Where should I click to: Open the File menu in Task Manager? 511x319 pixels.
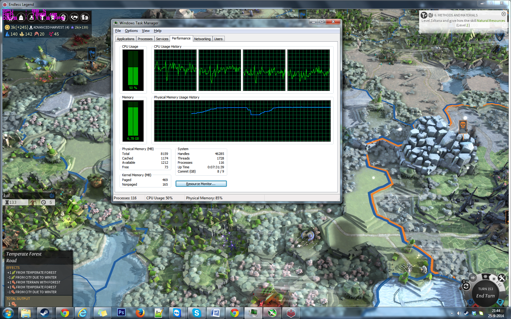pos(118,31)
